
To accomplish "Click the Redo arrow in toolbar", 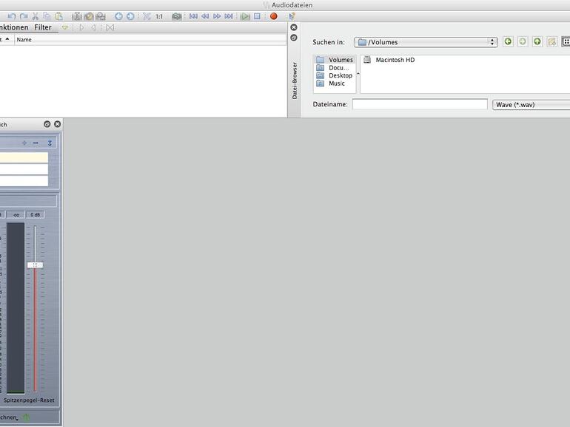I will pos(24,16).
